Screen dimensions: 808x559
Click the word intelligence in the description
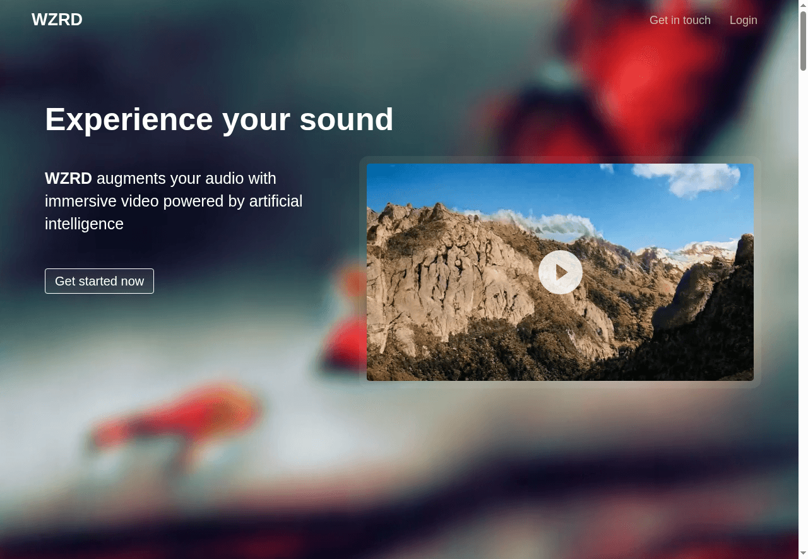[x=84, y=224]
